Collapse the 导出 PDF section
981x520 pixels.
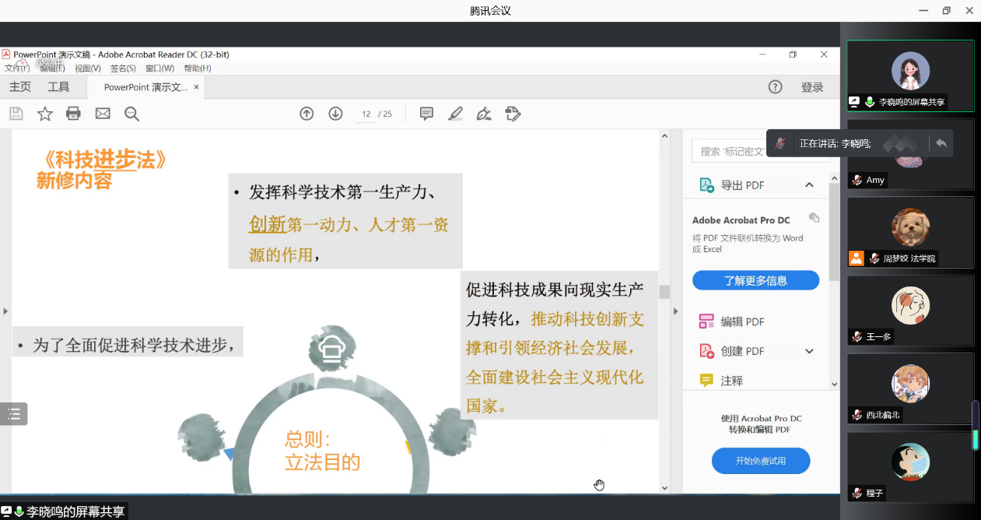click(x=809, y=185)
